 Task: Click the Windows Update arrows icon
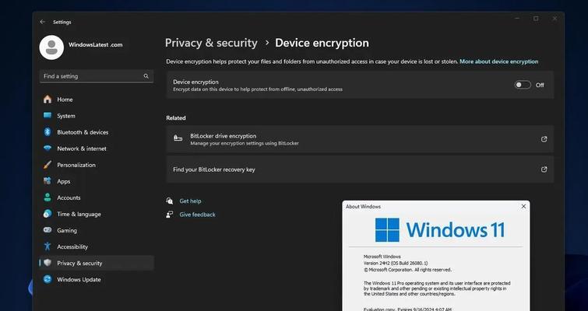(48, 279)
